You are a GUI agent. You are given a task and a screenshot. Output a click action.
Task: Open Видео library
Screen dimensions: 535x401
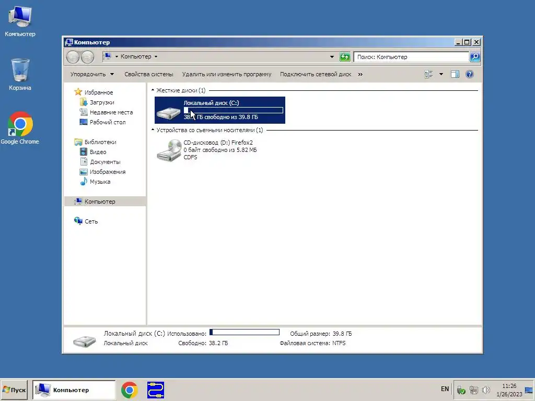click(x=98, y=152)
